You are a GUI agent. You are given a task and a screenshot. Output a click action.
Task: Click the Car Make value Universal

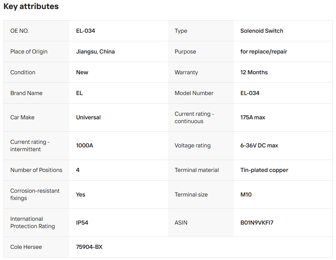click(88, 117)
